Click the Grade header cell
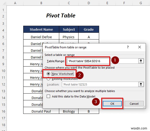150x131 pixels. [x=89, y=29]
